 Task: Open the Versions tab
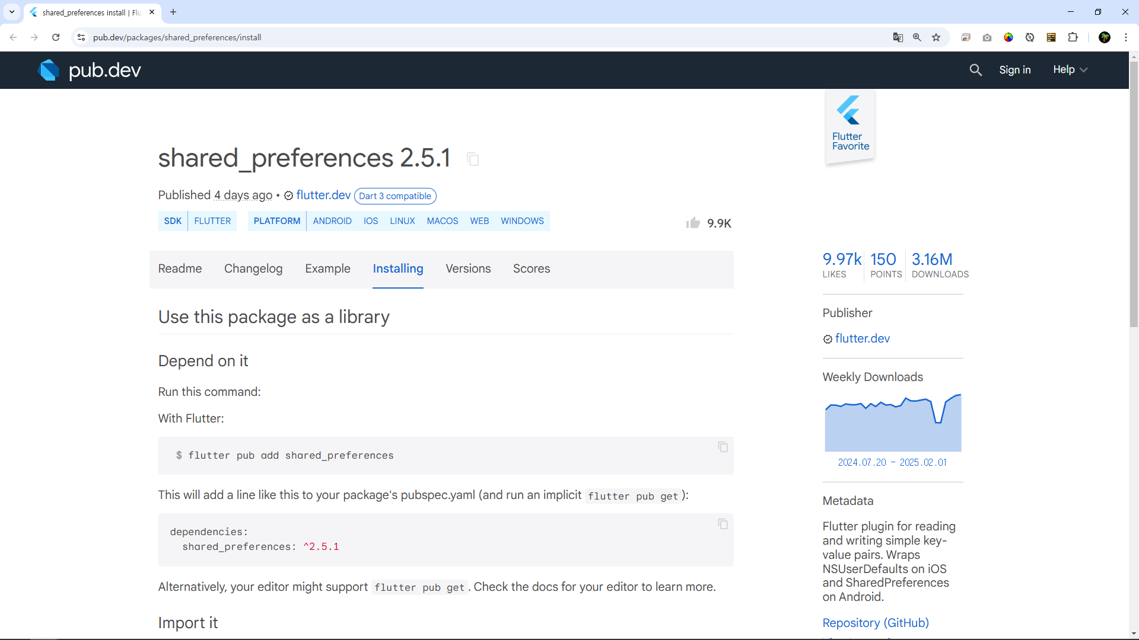[x=468, y=269]
